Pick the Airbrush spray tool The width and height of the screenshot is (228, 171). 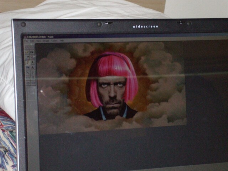click(x=28, y=67)
